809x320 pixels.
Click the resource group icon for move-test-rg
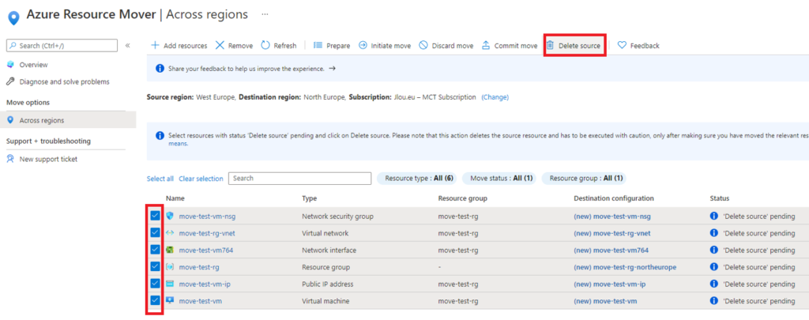click(170, 267)
